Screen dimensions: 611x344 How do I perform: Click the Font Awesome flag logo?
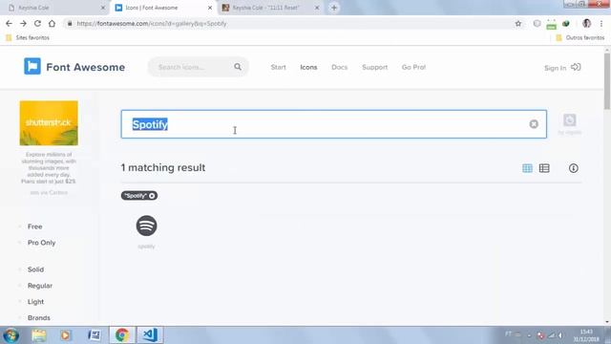[32, 66]
